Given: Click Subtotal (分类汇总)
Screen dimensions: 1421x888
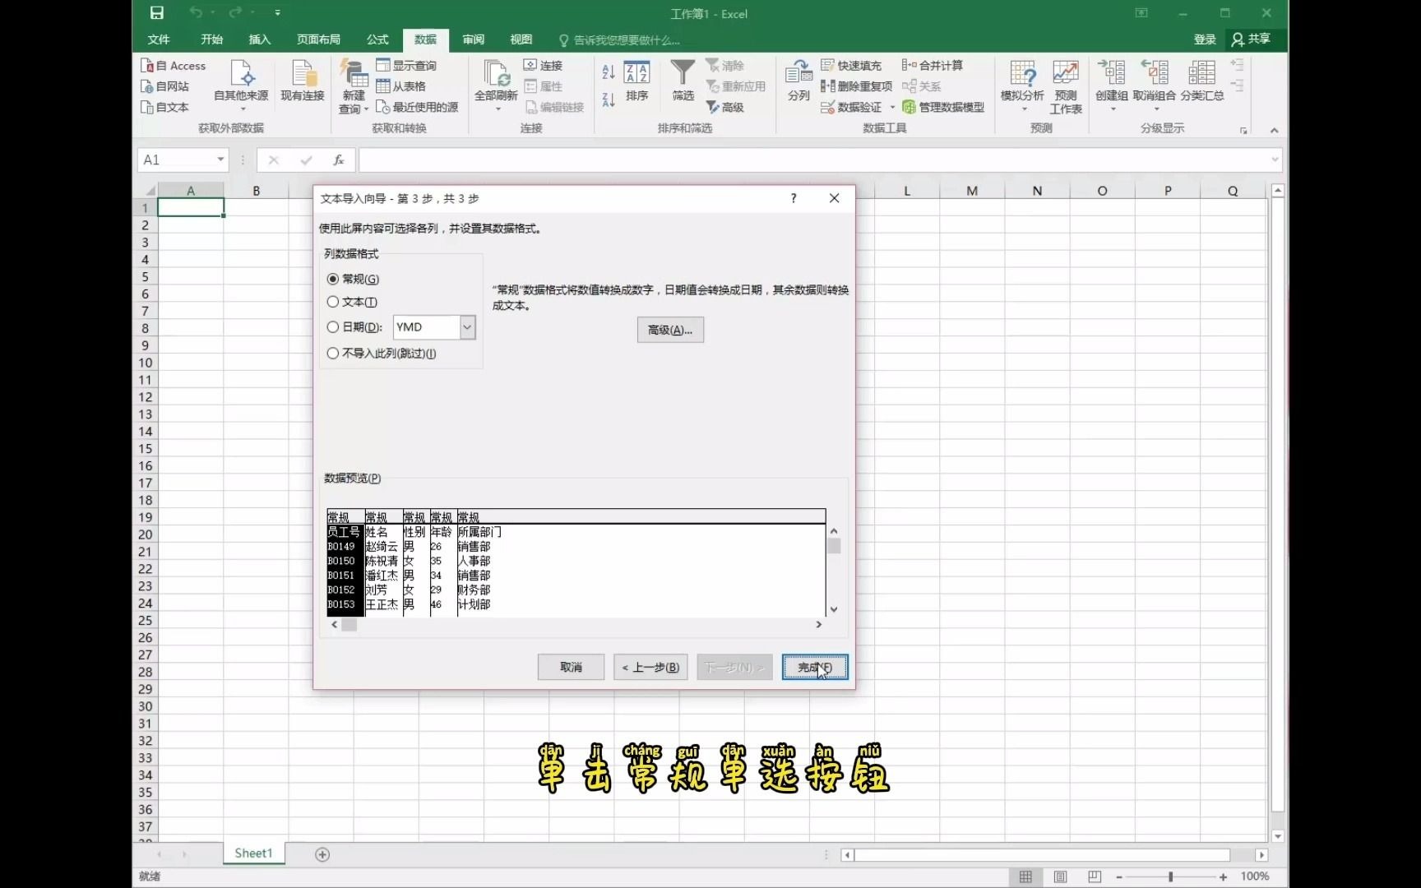Looking at the screenshot, I should click(1202, 81).
